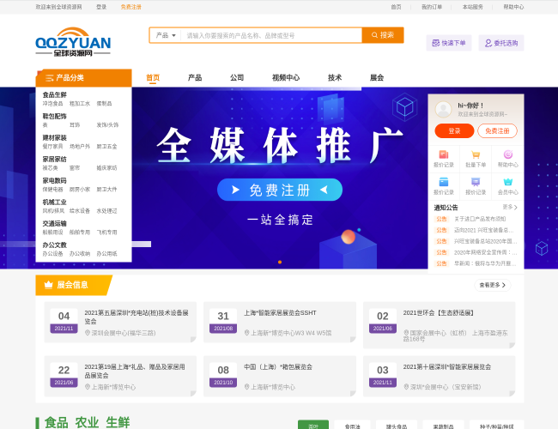
Task: Open the 快速下单 quick order button
Action: [449, 43]
